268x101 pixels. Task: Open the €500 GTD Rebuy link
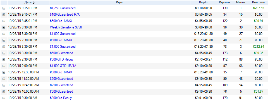coord(61,59)
